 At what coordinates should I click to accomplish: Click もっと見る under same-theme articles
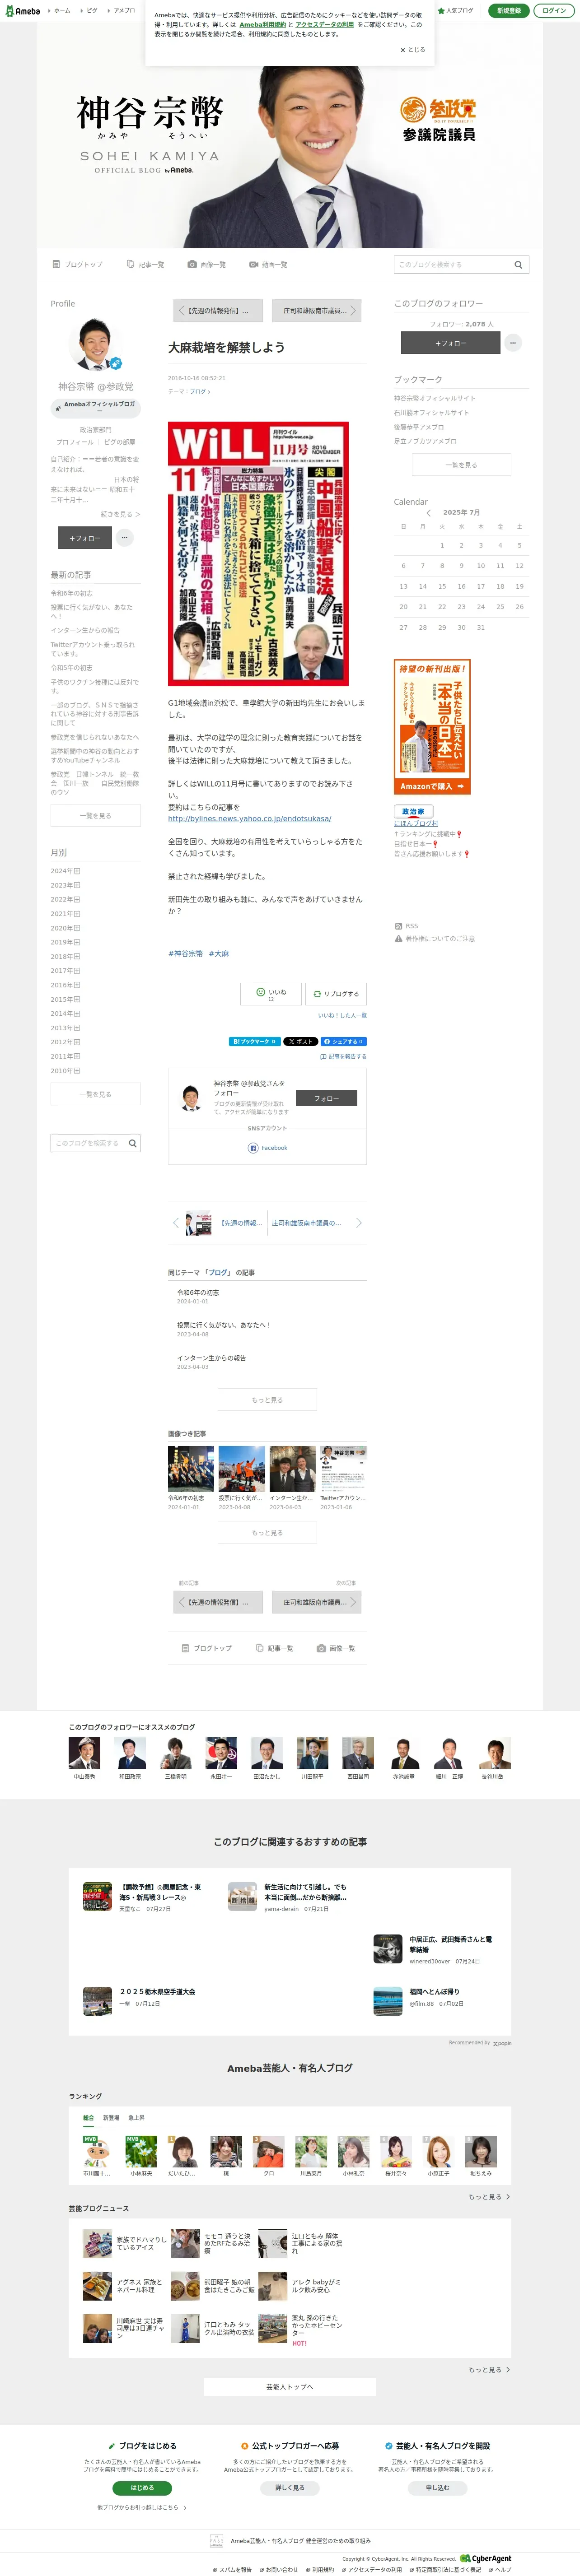coord(267,1400)
